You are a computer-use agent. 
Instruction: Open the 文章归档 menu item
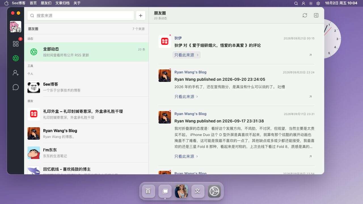(x=62, y=3)
